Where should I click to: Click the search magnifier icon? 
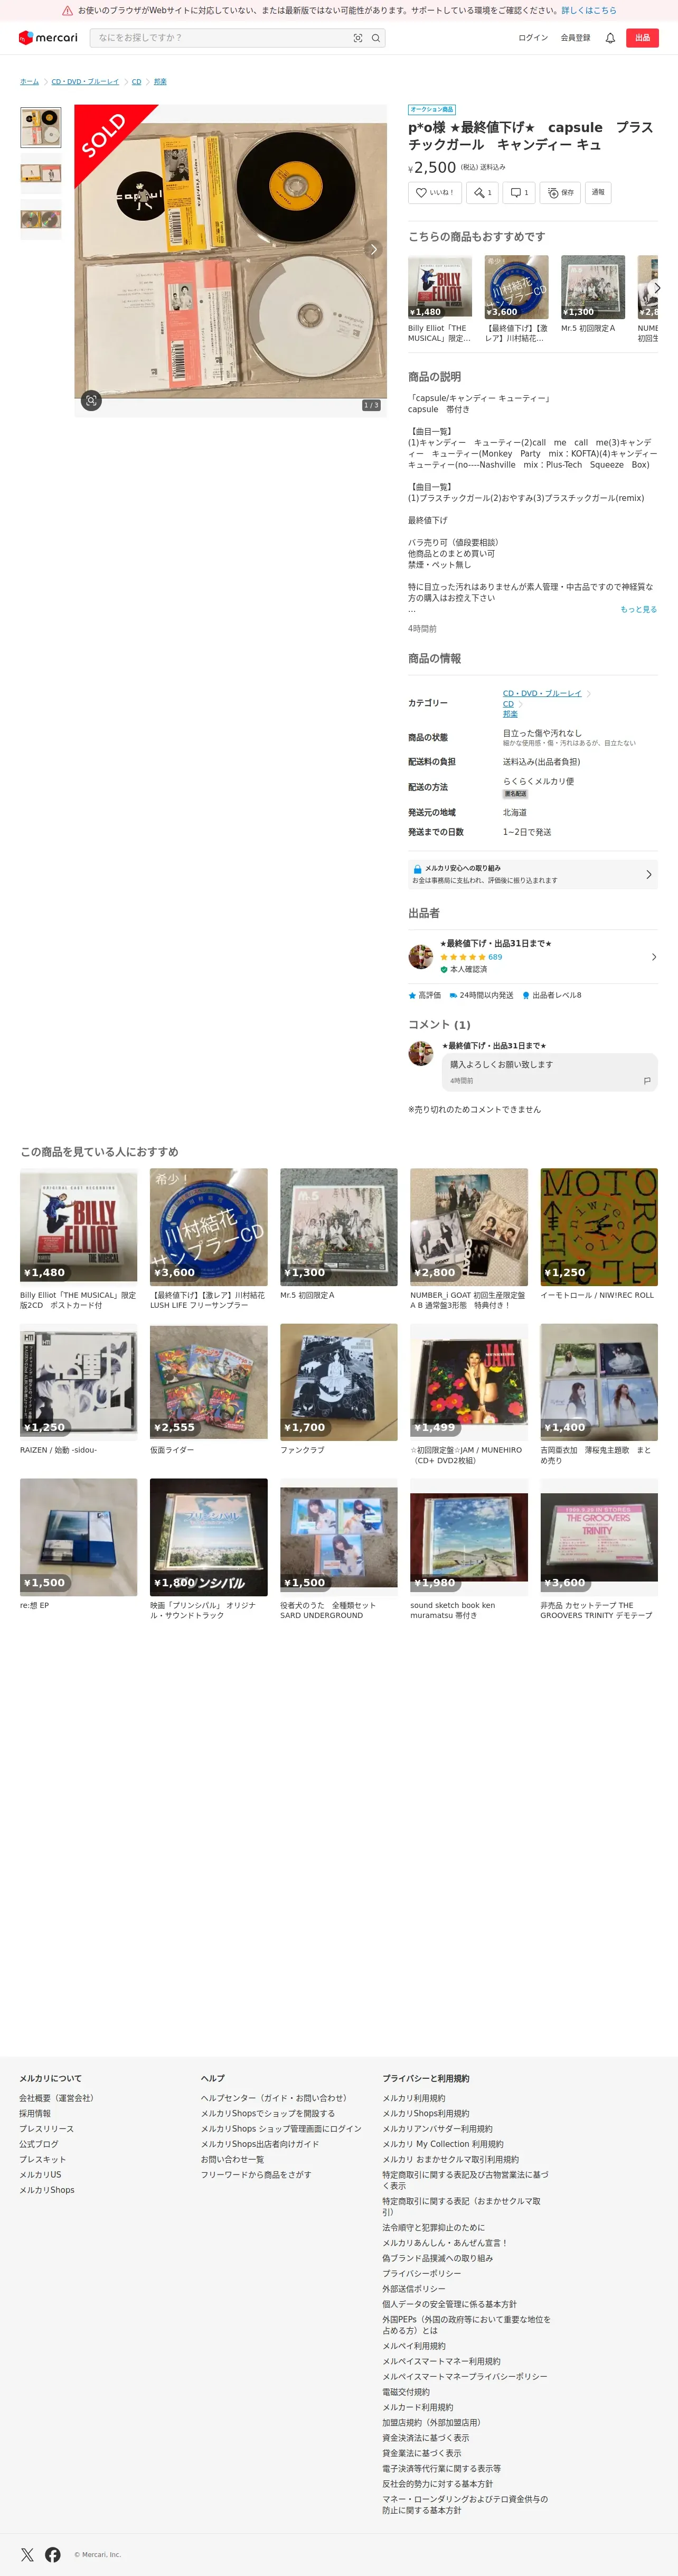click(376, 38)
